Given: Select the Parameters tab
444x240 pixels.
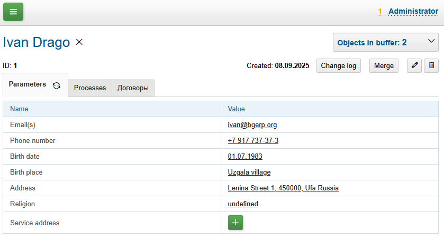Looking at the screenshot, I should 28,84.
